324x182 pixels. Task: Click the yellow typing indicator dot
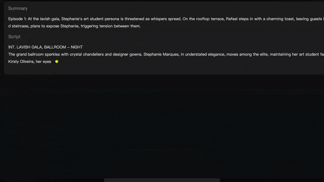click(x=57, y=62)
